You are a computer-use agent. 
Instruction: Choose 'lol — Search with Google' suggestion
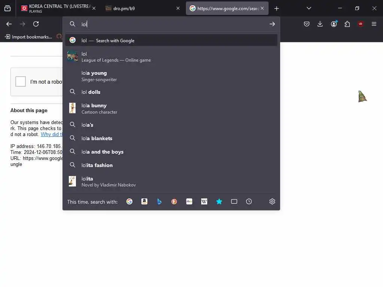171,40
